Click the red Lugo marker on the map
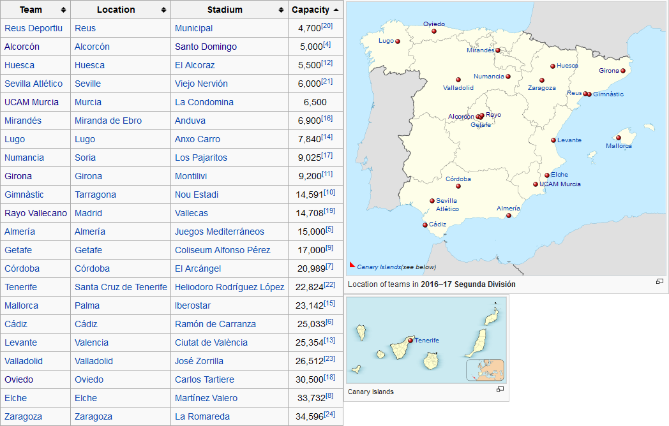This screenshot has width=669, height=426. pos(398,41)
